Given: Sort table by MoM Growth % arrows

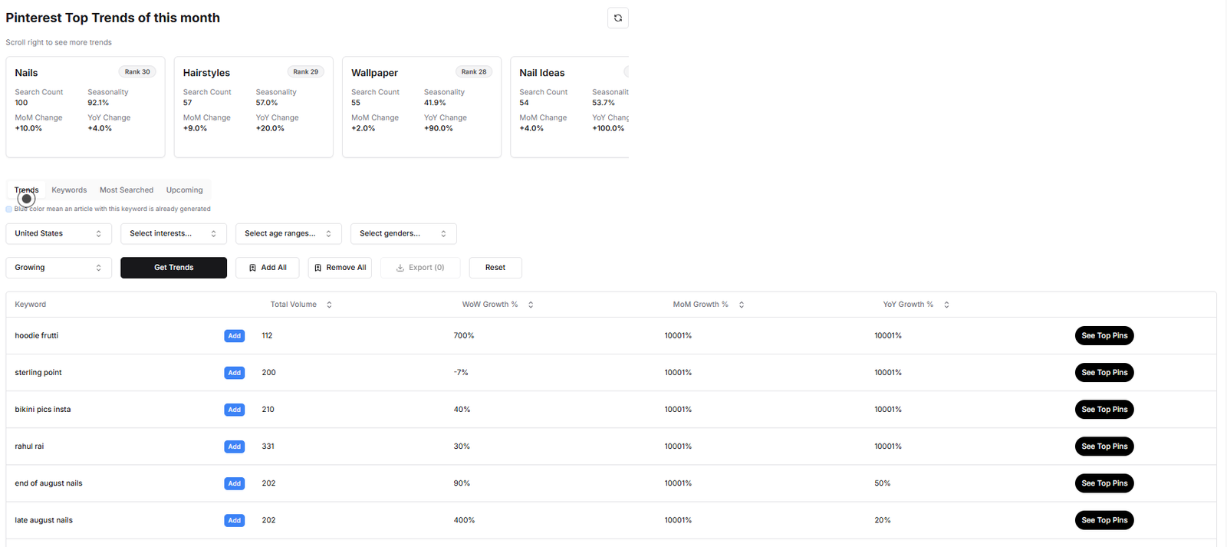Looking at the screenshot, I should tap(742, 305).
